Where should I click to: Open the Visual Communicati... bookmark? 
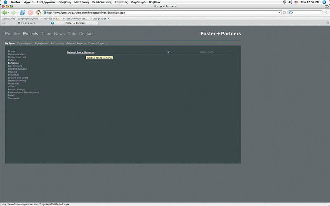(75, 19)
